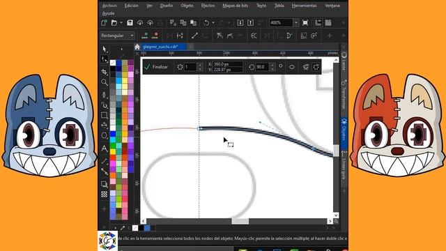Click the Undo arrow icon
The image size is (446, 251).
pos(206,23)
